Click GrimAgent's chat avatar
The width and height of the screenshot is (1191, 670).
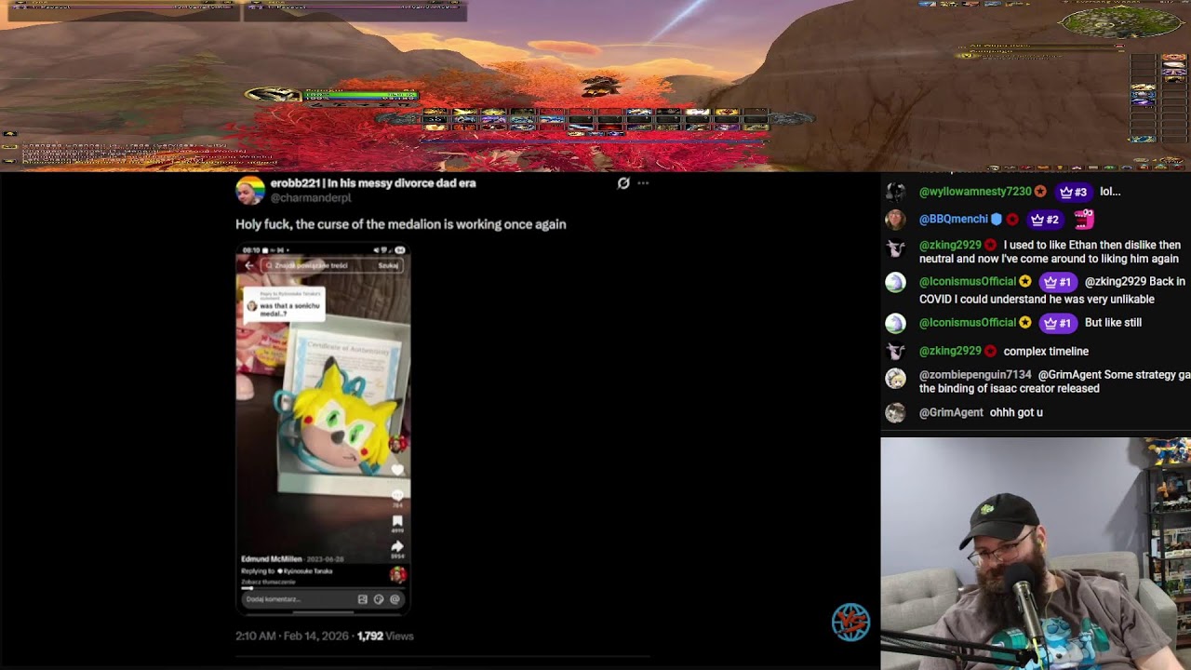[895, 413]
